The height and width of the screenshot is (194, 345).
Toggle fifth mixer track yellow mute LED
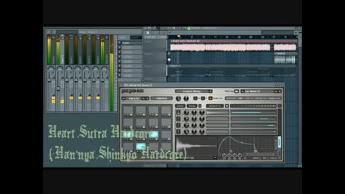click(89, 98)
